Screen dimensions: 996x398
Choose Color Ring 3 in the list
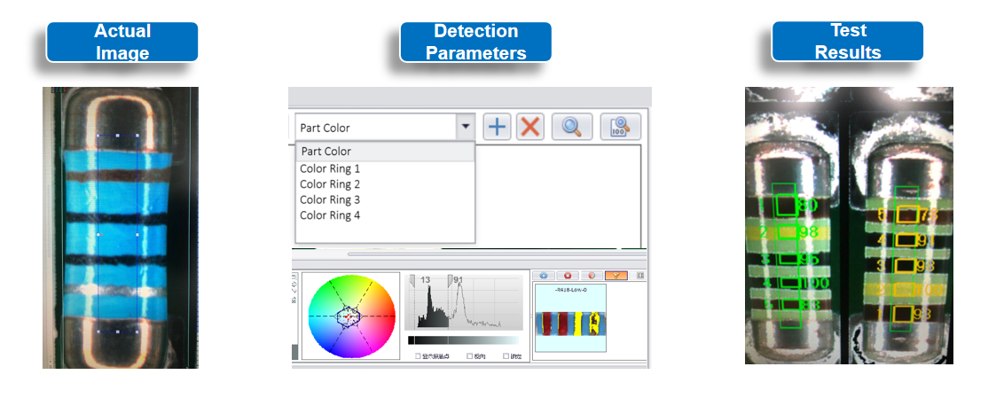click(330, 199)
